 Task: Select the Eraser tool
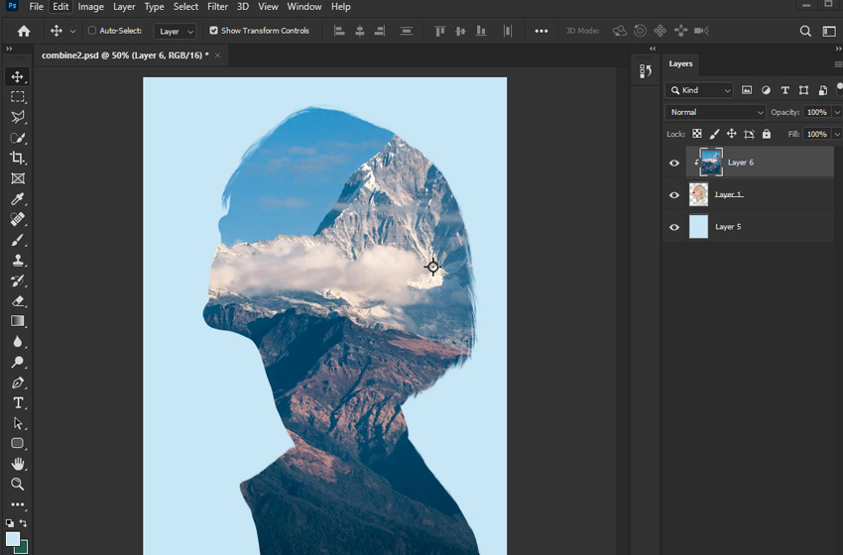pos(17,301)
